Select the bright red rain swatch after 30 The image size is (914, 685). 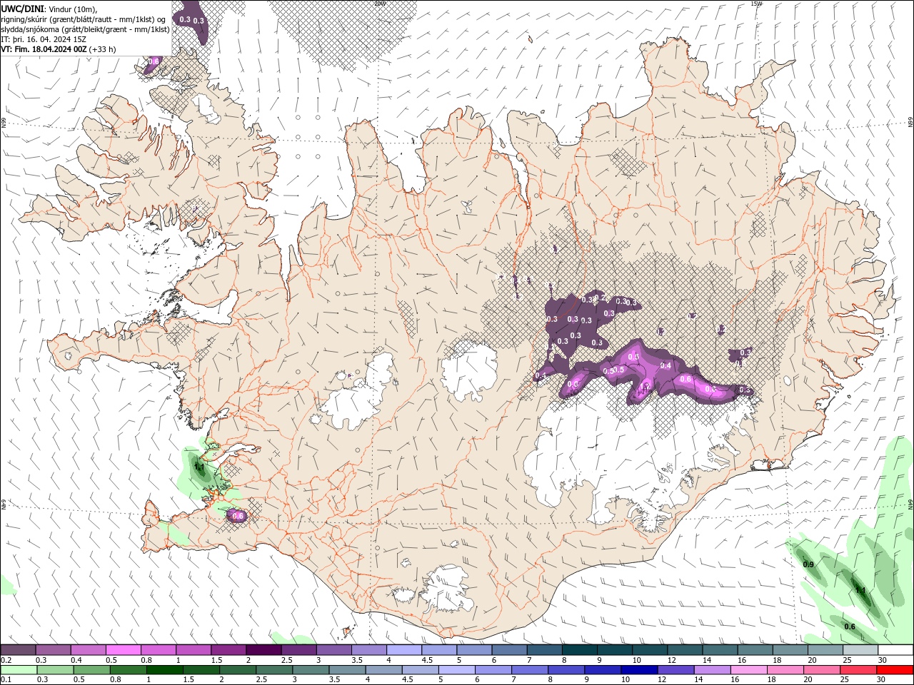pyautogui.click(x=894, y=670)
